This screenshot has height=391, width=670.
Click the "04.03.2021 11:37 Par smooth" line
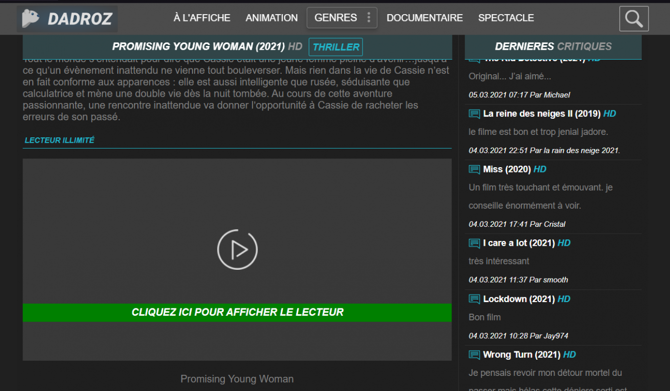click(x=519, y=280)
